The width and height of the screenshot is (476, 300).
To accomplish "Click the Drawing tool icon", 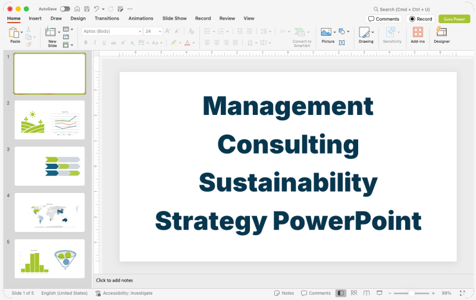I will [364, 32].
